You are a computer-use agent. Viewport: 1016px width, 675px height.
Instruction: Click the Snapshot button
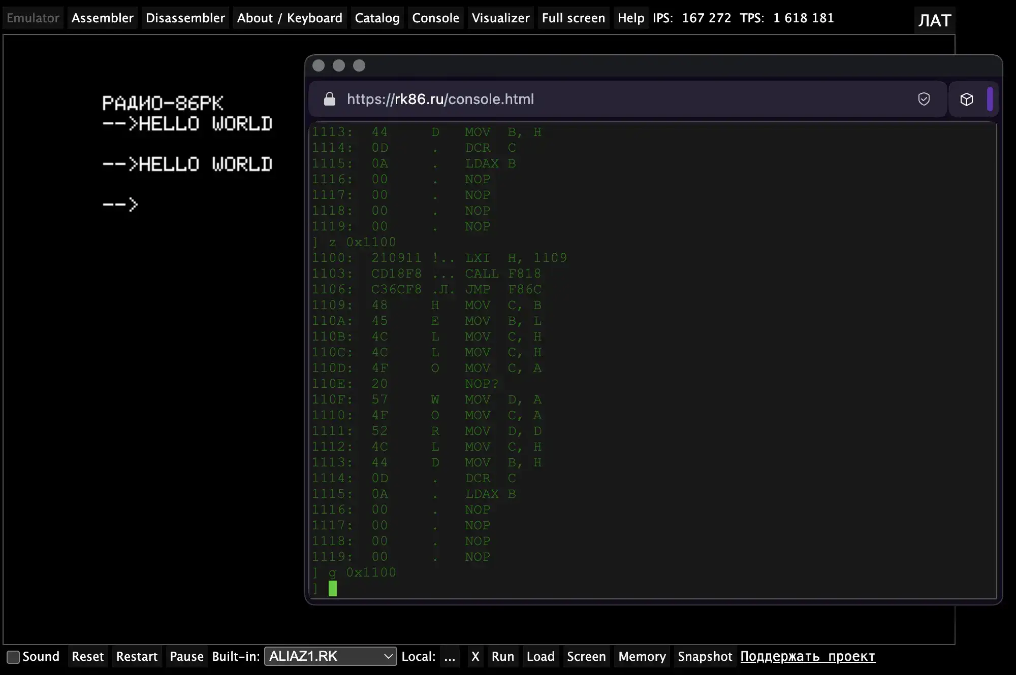[x=705, y=656]
